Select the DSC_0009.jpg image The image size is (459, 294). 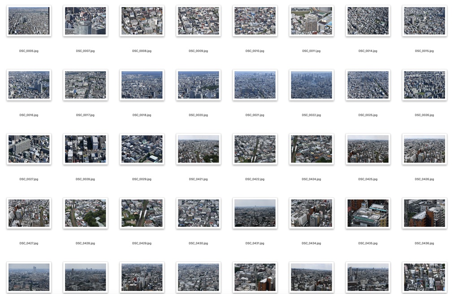(x=198, y=21)
